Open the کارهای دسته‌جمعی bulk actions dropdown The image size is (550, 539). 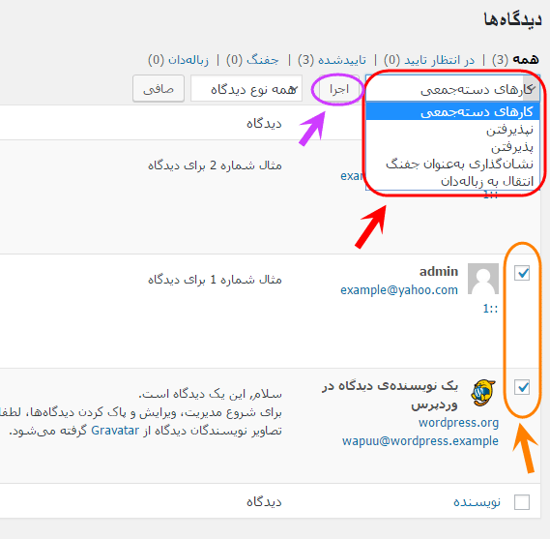pos(452,89)
